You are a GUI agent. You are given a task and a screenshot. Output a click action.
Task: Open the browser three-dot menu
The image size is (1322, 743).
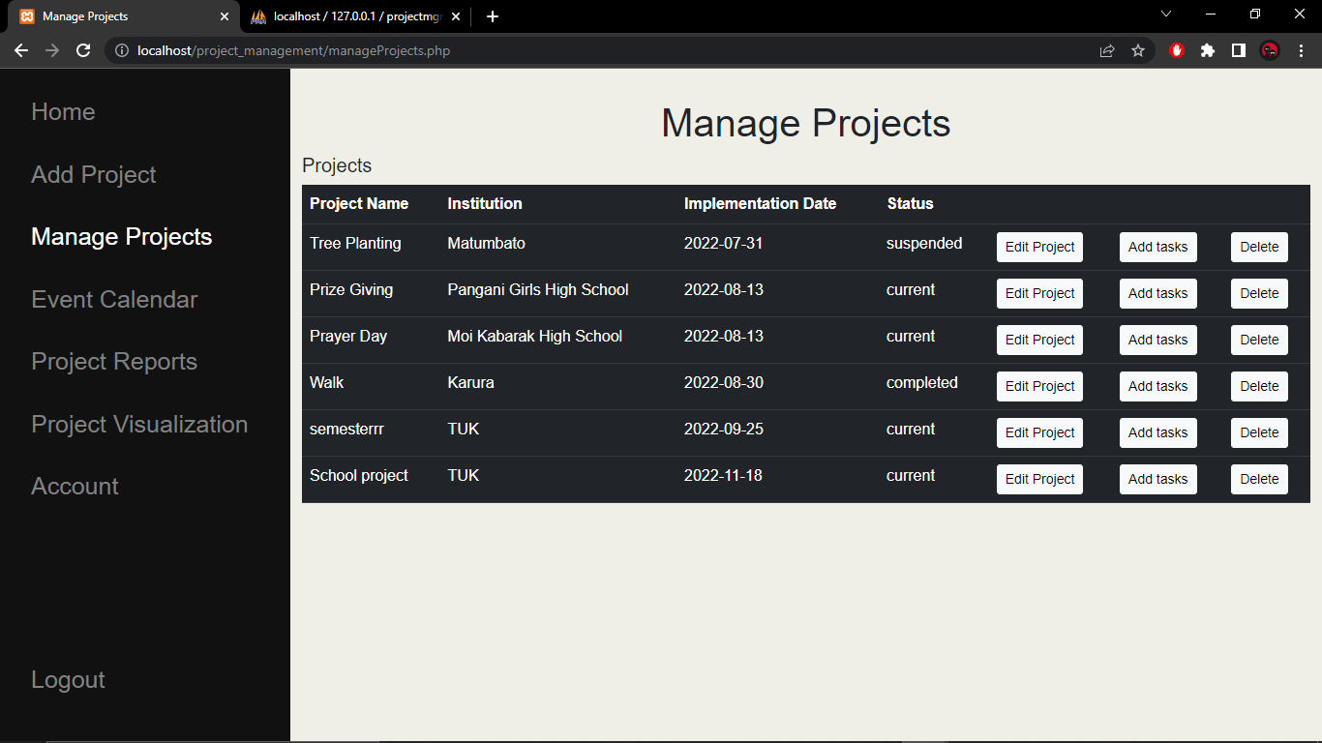[x=1300, y=50]
